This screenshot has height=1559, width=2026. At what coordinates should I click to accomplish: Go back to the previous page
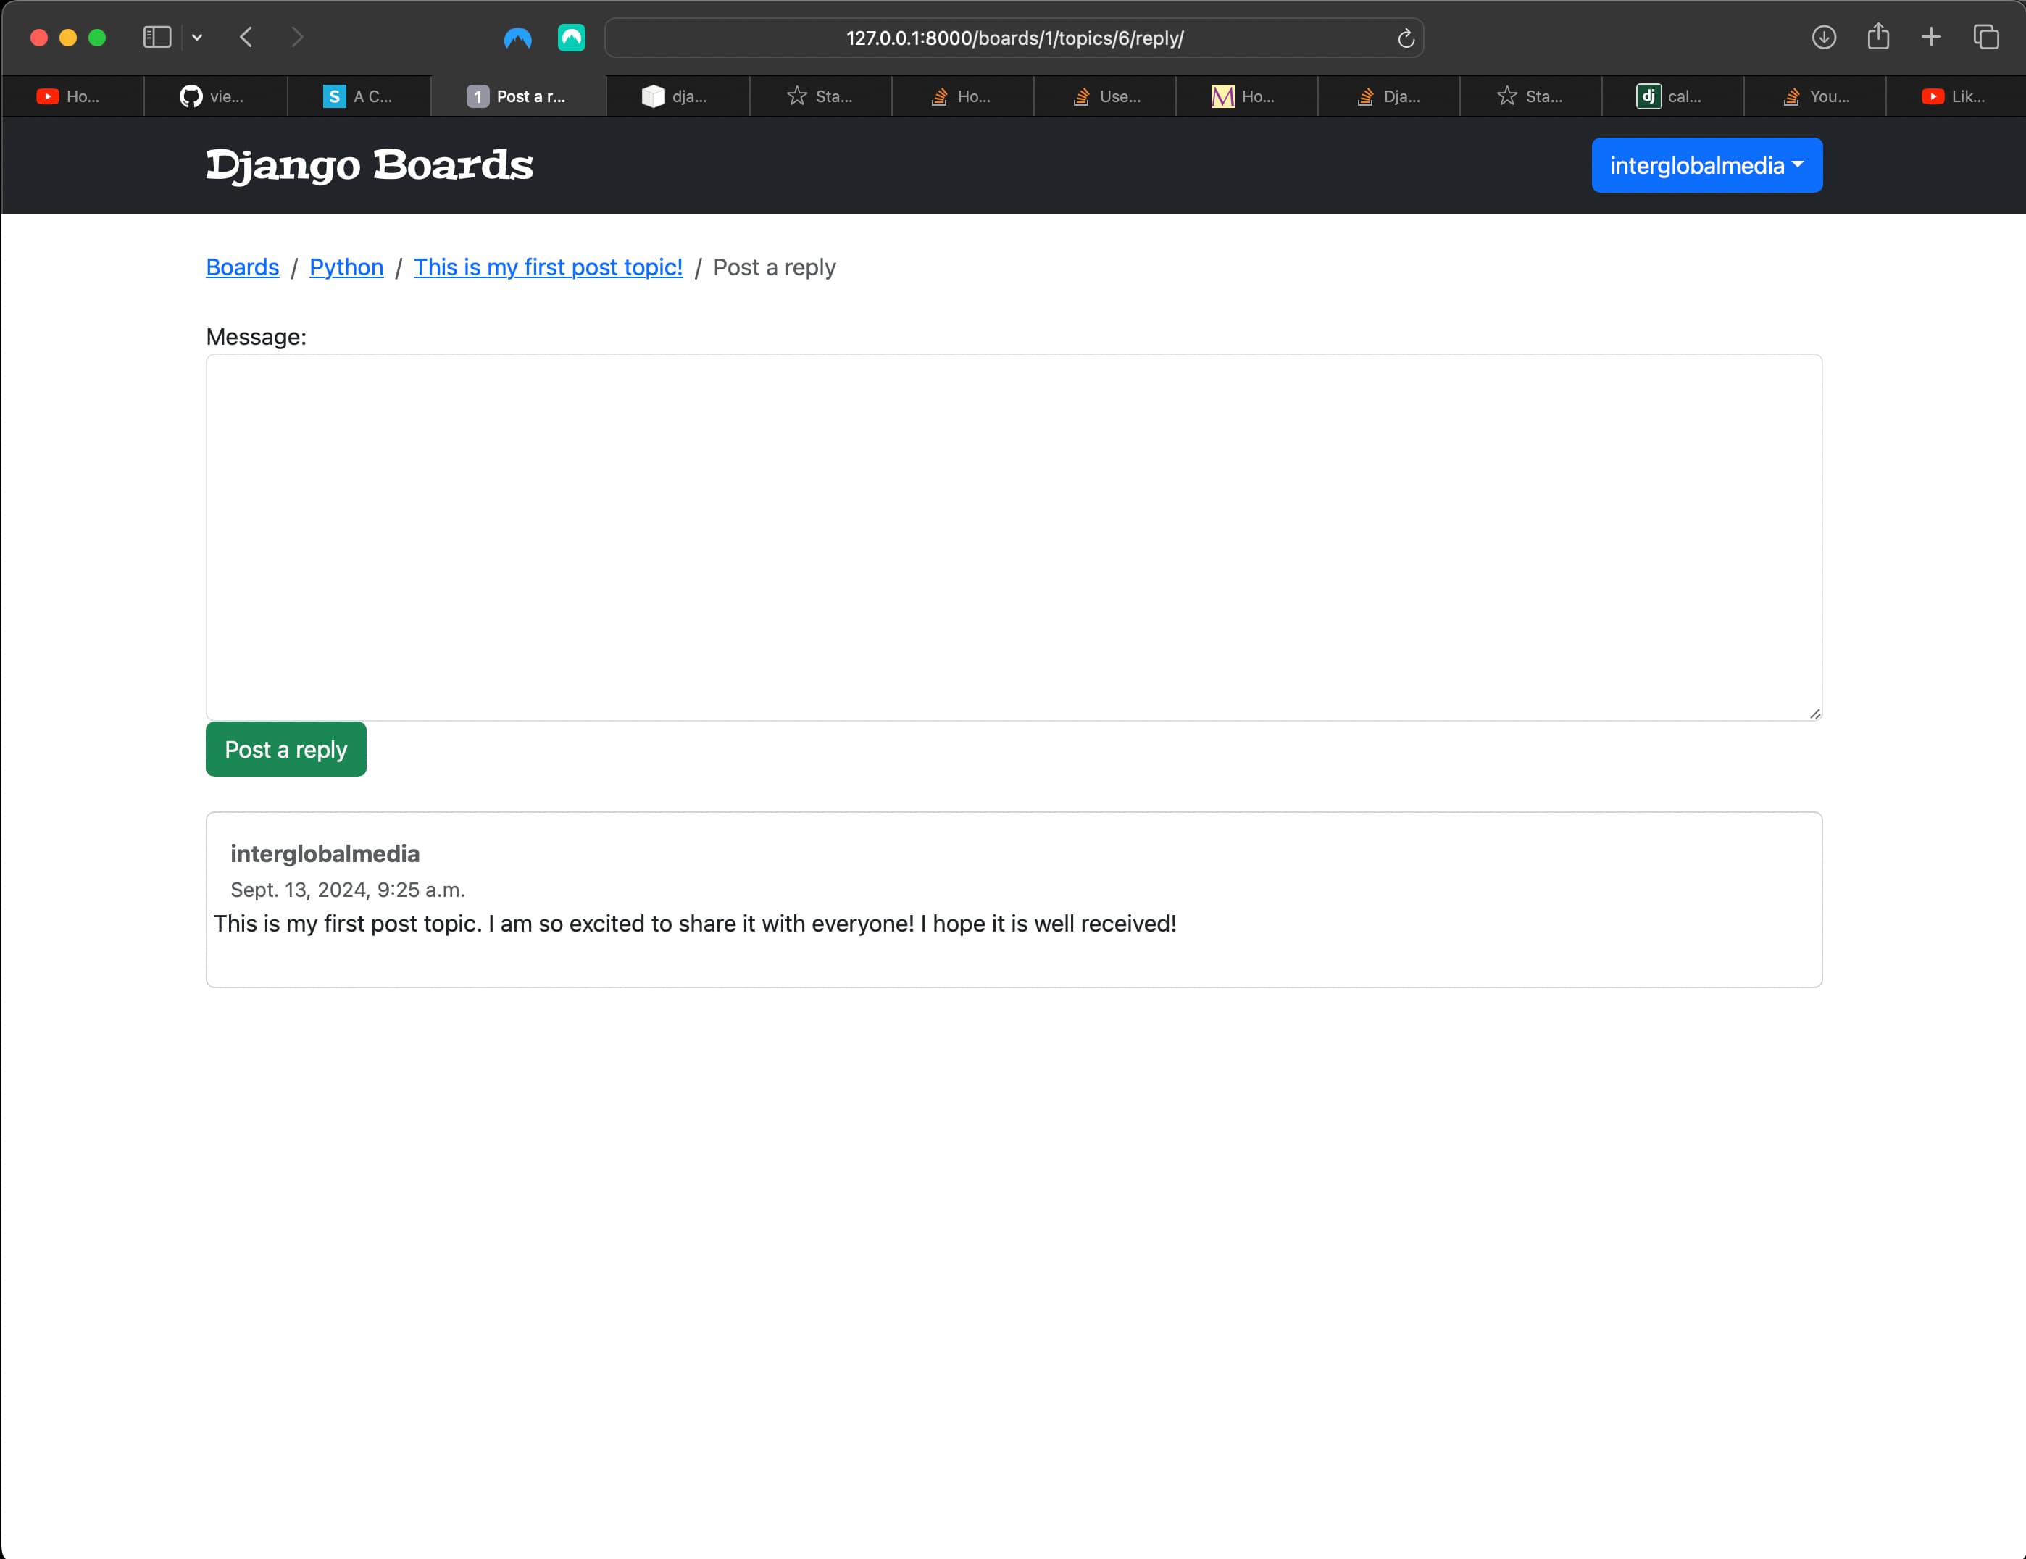pyautogui.click(x=246, y=37)
